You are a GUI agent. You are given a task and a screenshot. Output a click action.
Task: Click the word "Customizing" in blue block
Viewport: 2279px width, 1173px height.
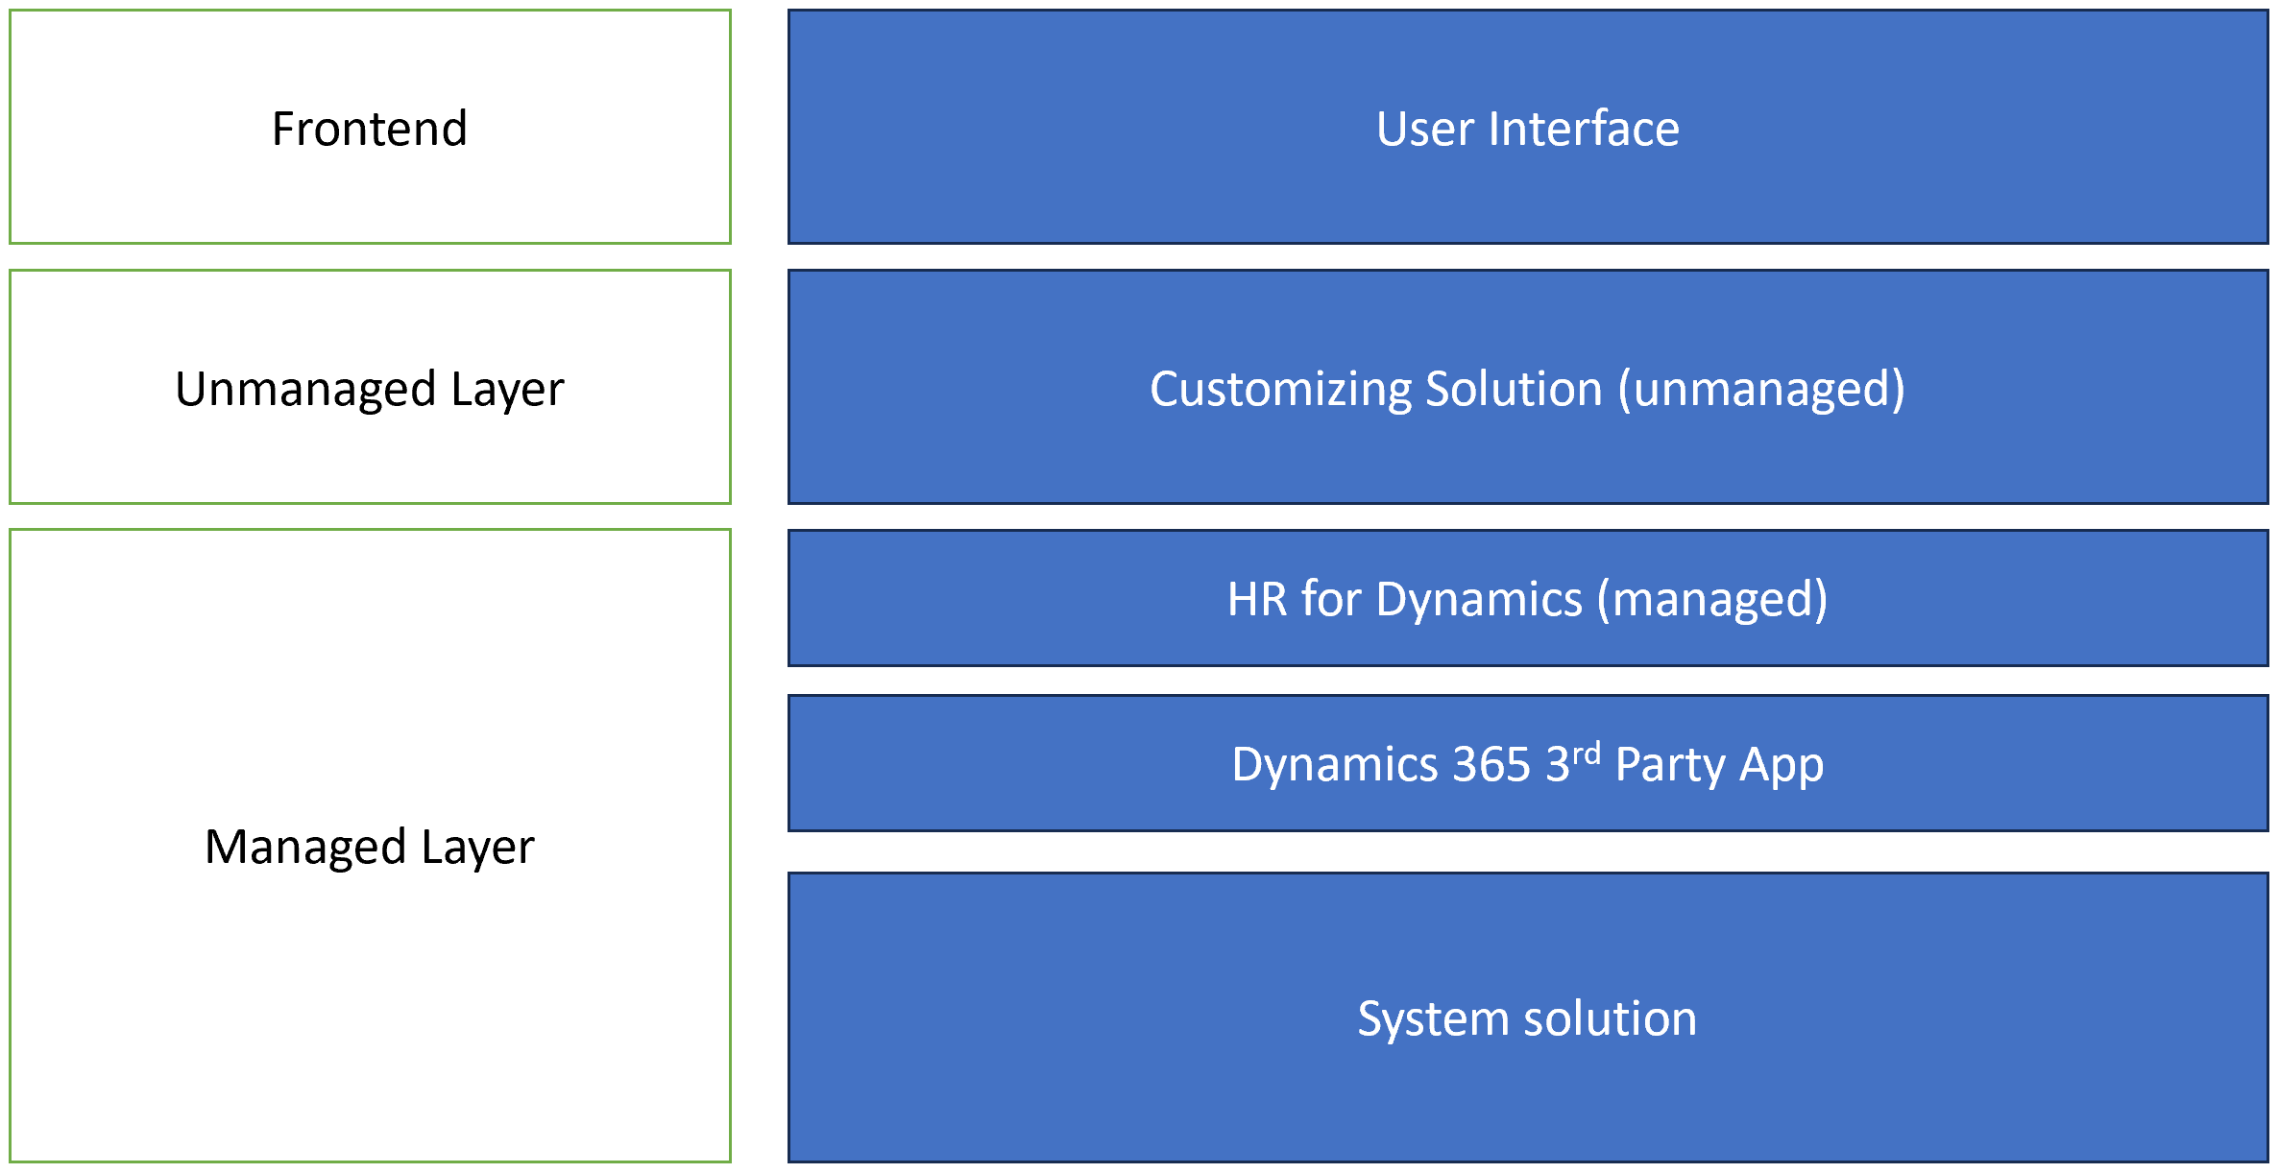[x=1280, y=390]
